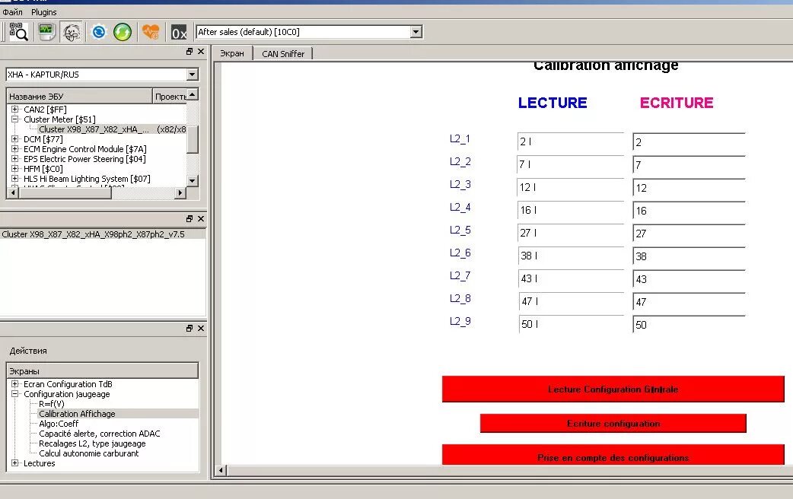Click the blue refresh circle icon
793x499 pixels.
point(99,32)
